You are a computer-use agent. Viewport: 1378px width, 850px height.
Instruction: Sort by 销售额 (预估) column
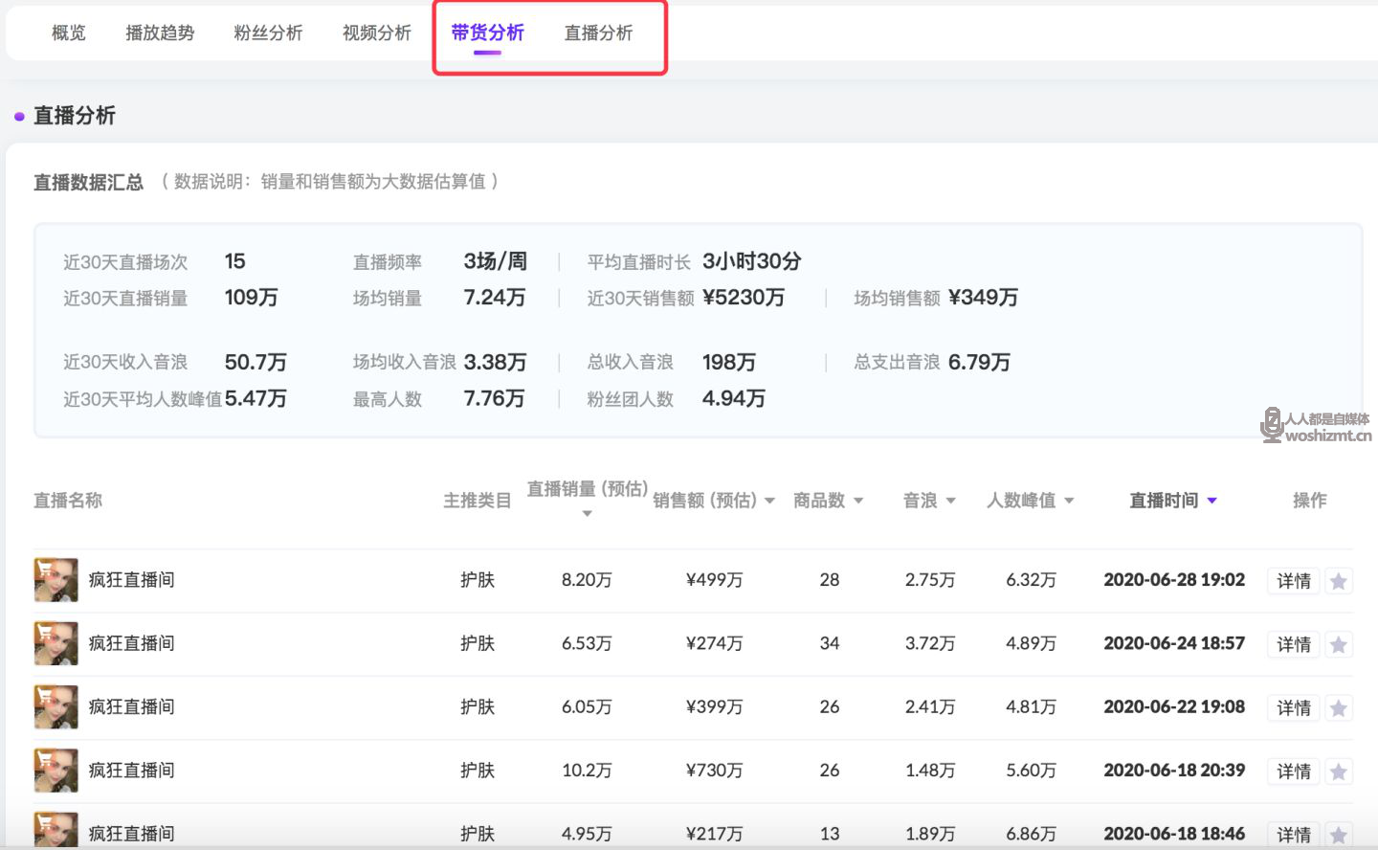coord(714,500)
